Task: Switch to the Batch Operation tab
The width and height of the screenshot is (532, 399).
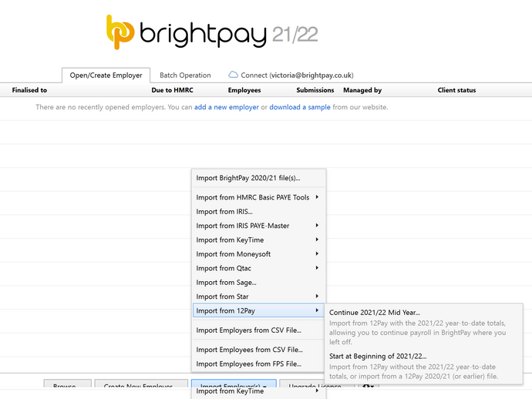Action: point(185,75)
